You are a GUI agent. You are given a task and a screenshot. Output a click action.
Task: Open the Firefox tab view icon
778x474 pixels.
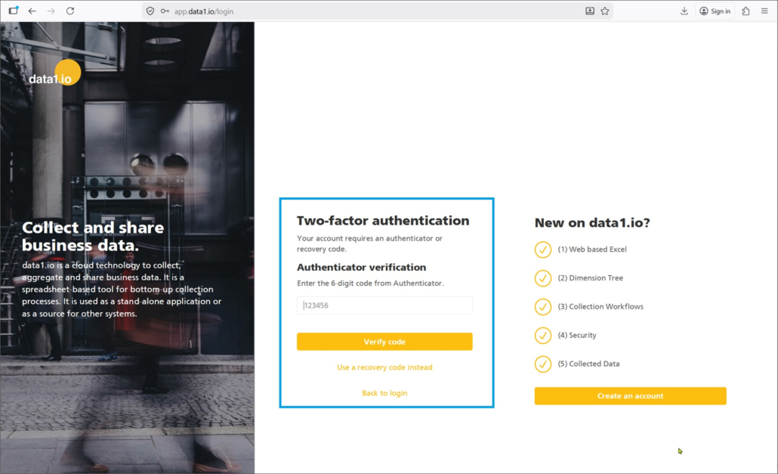[x=13, y=11]
